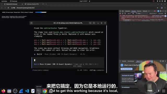The height and width of the screenshot is (94, 167).
Task: Focus the console Filter input field
Action: click(142, 13)
